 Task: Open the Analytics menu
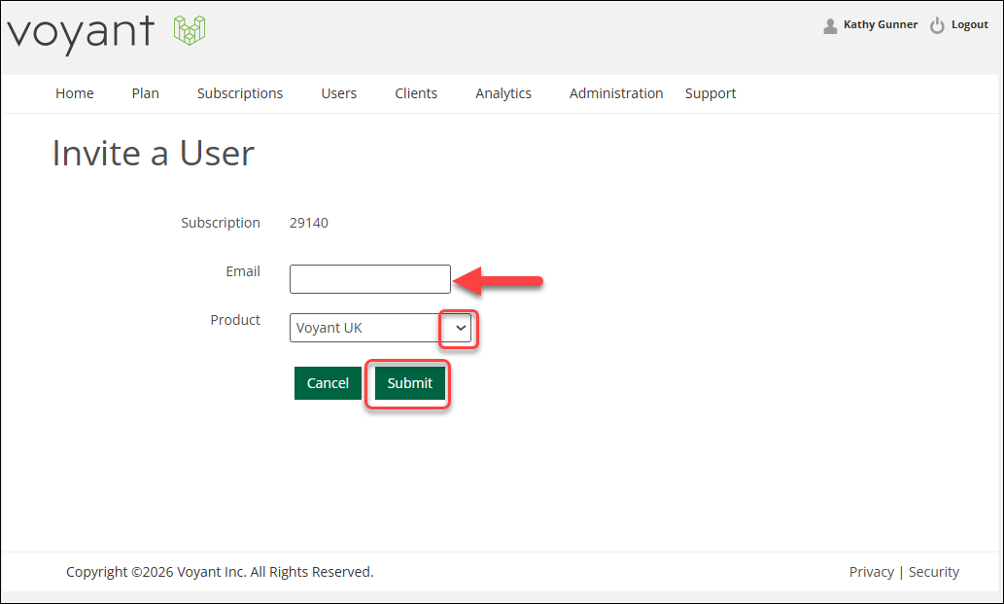click(x=503, y=93)
